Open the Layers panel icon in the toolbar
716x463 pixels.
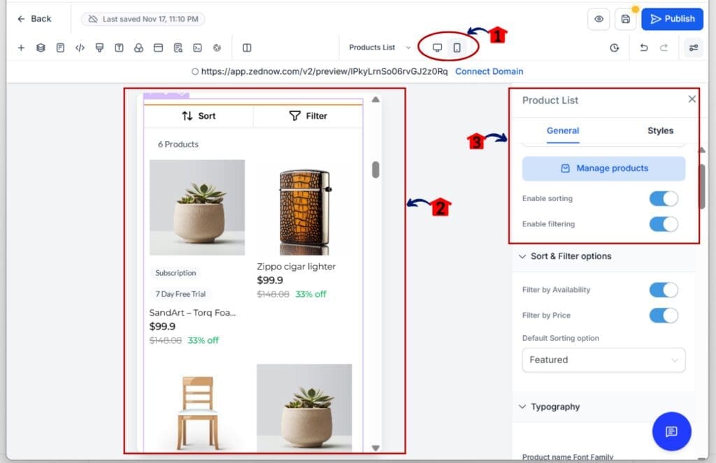tap(41, 47)
